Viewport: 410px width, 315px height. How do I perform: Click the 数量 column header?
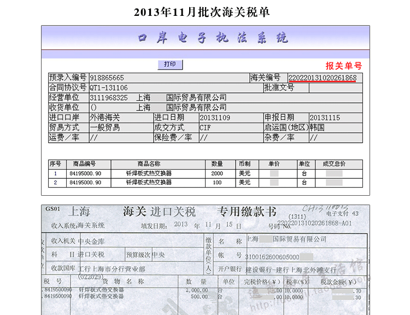click(x=217, y=164)
